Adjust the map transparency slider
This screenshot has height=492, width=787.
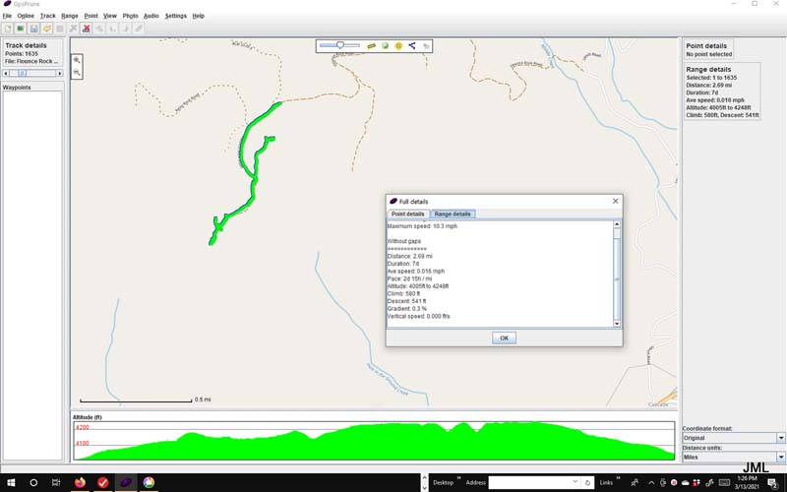coord(339,45)
